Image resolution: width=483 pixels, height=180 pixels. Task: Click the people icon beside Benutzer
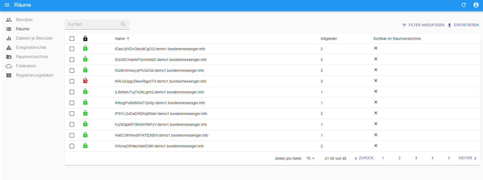point(9,20)
